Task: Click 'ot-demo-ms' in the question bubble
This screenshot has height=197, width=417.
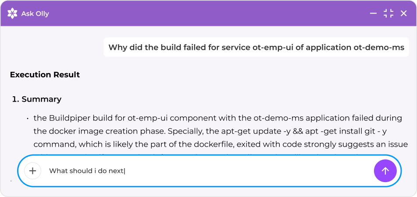Action: pos(378,47)
